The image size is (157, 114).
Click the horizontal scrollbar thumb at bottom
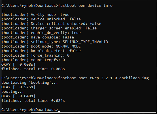[94, 113]
